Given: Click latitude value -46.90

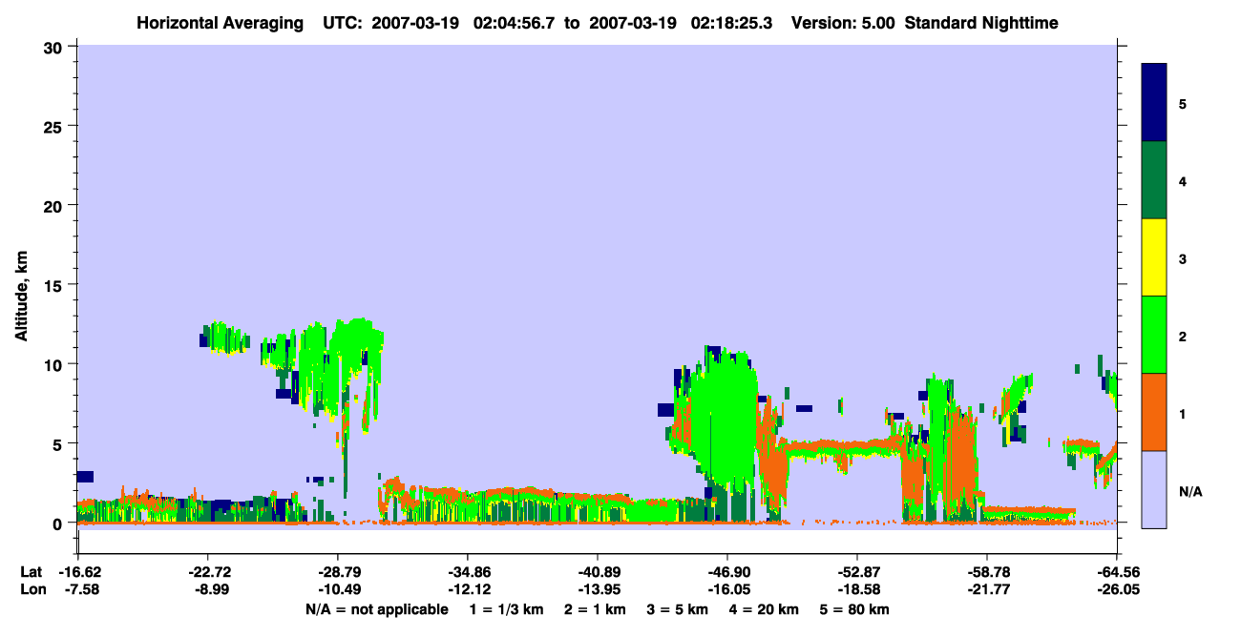Looking at the screenshot, I should point(726,572).
